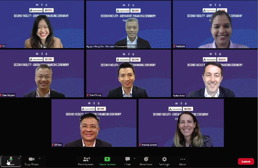This screenshot has height=168, width=258.
Task: Click Giao Nguyen's video tile
Action: coord(42,73)
